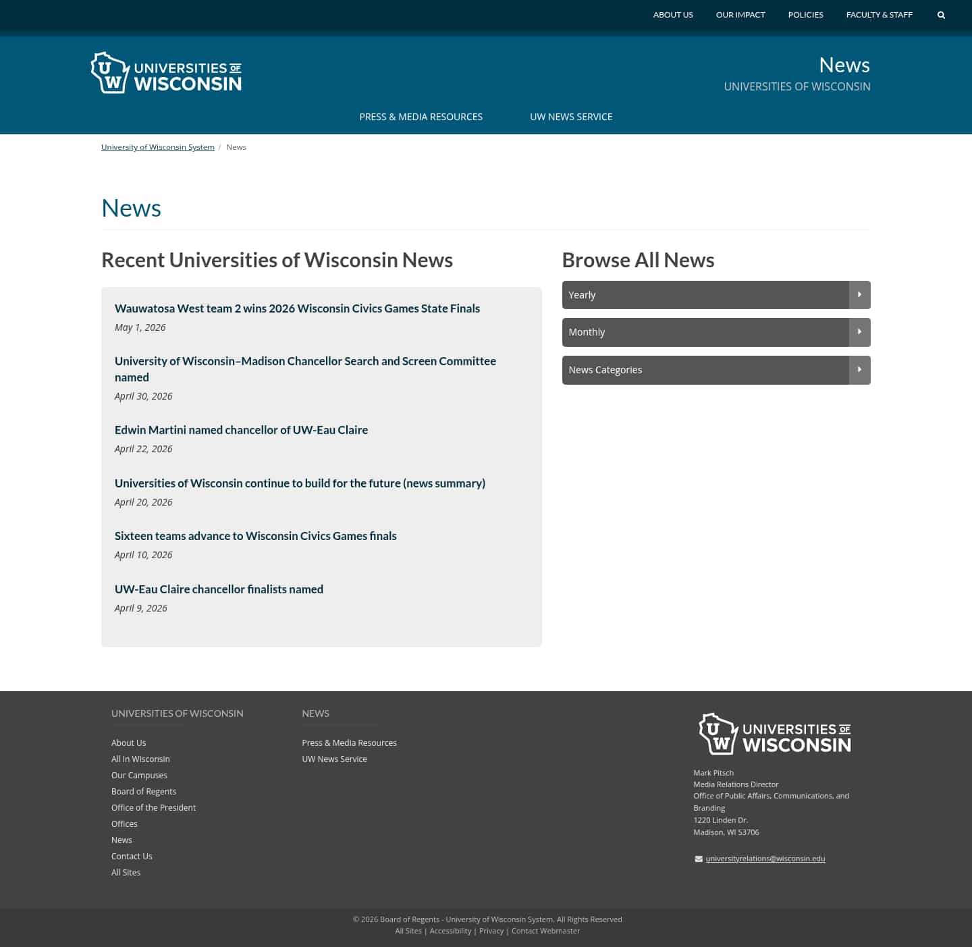Click University of Wisconsin System breadcrumb

158,147
